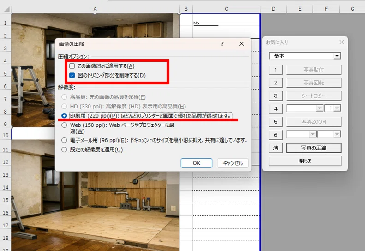Click OK in 画像の圧縮 dialog
Image resolution: width=365 pixels, height=251 pixels.
click(x=197, y=163)
